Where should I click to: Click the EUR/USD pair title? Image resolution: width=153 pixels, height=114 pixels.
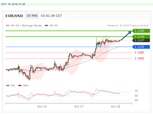[14, 16]
